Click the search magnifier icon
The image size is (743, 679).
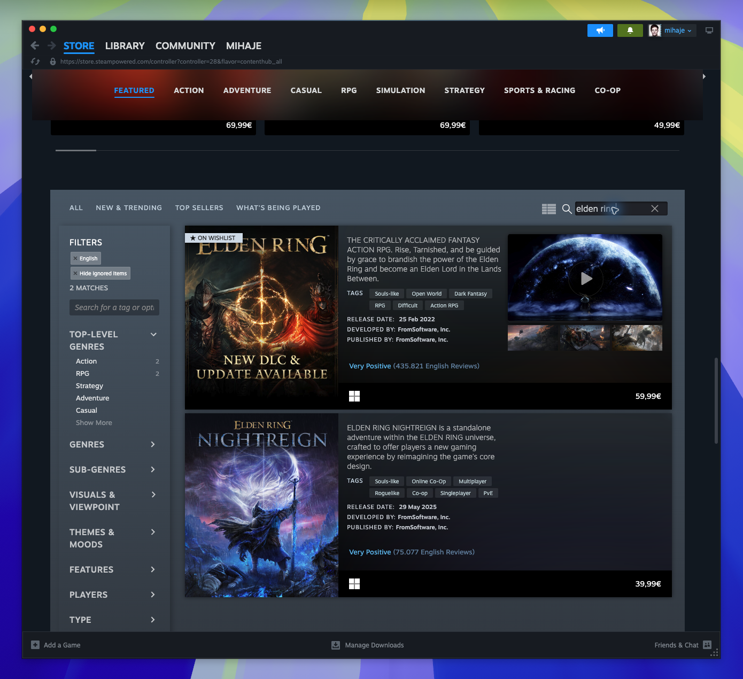point(567,209)
